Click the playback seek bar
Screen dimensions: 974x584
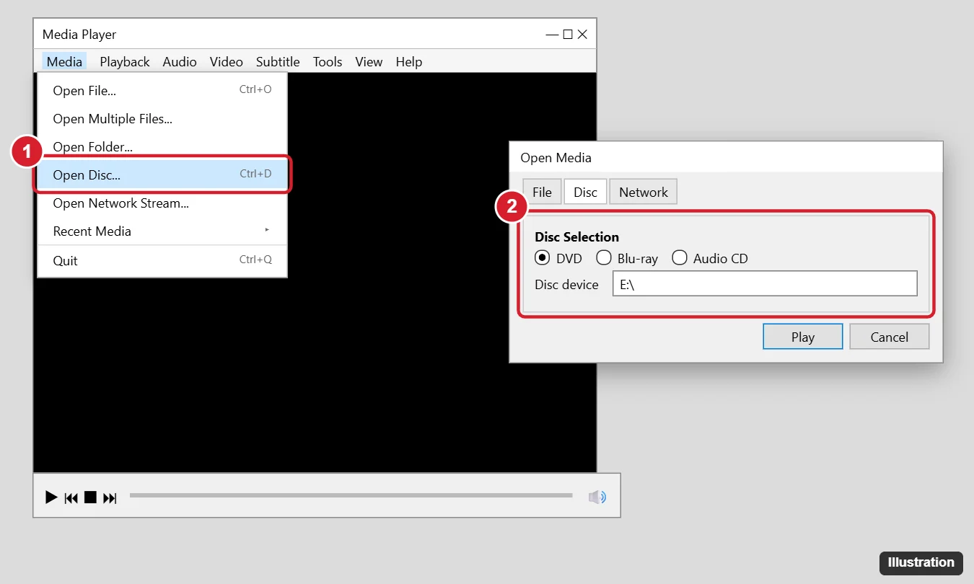[351, 495]
